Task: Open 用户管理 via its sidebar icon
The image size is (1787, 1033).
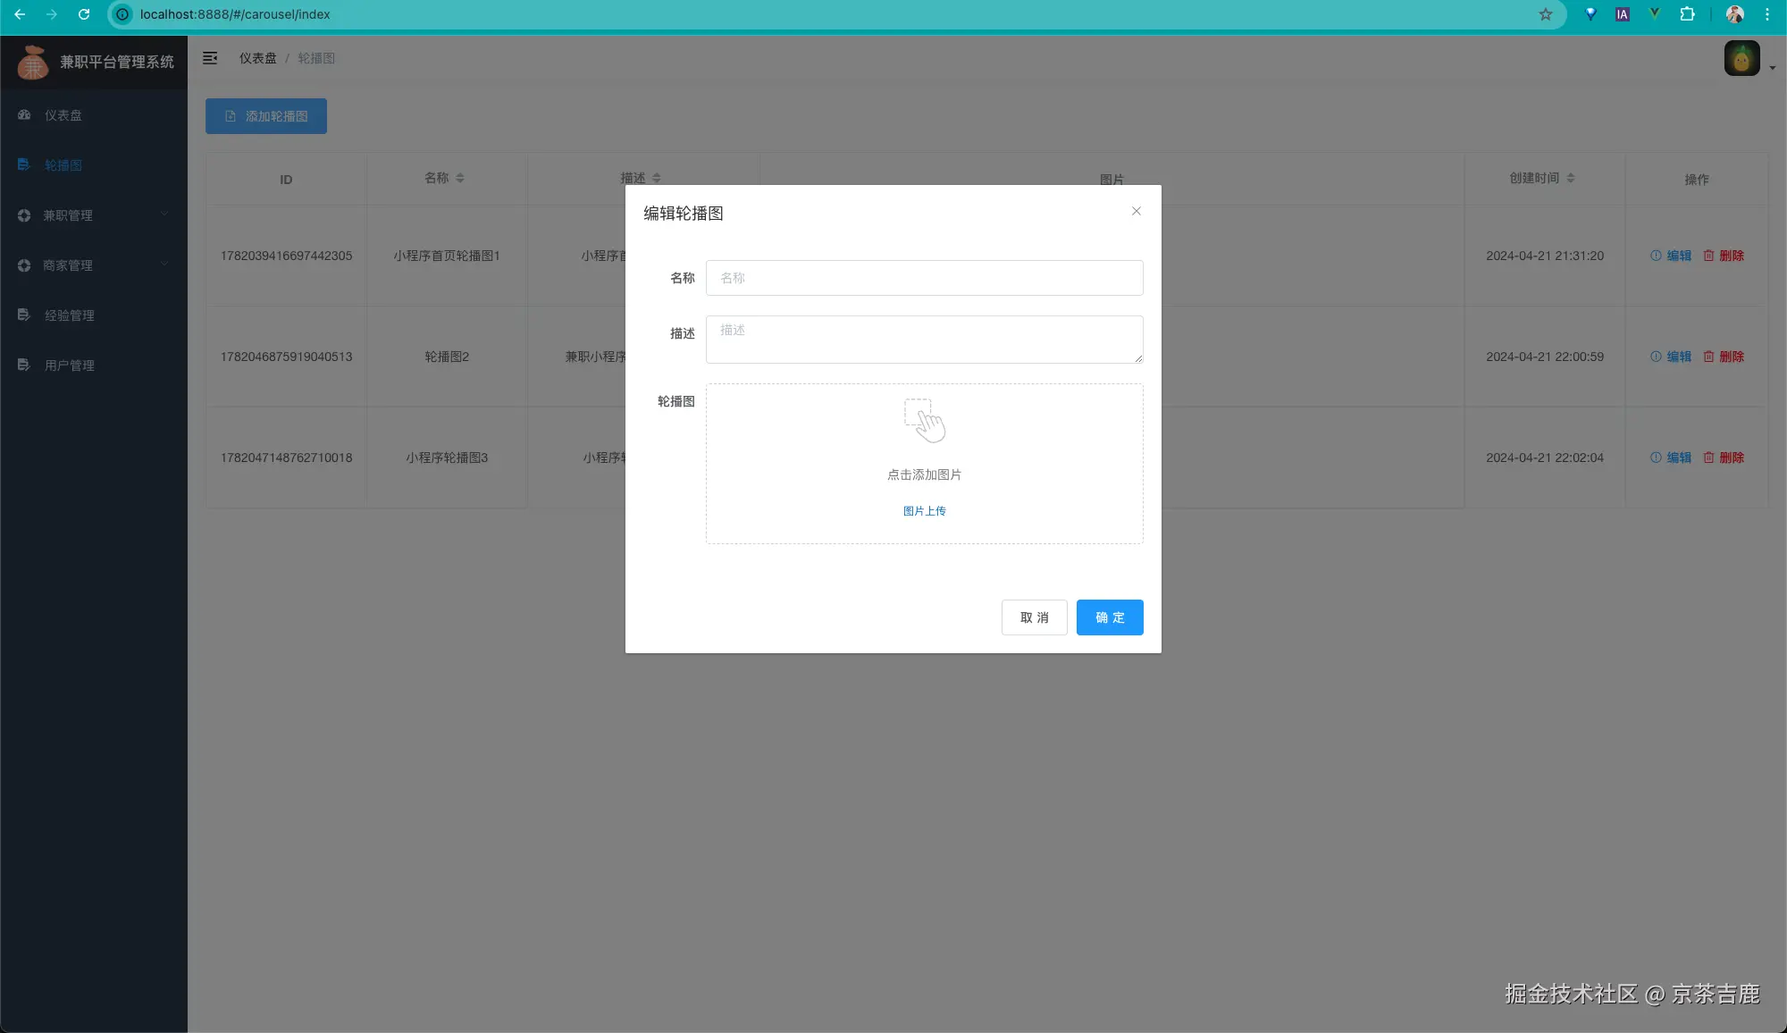Action: 23,365
